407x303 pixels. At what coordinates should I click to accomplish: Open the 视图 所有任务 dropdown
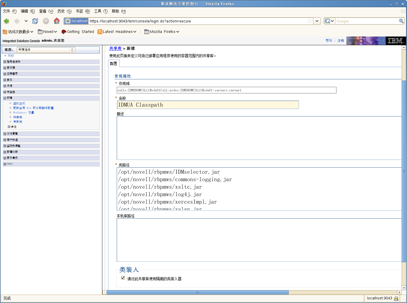point(46,50)
